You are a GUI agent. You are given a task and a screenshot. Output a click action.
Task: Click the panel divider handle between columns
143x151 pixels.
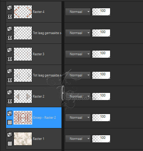click(63, 93)
